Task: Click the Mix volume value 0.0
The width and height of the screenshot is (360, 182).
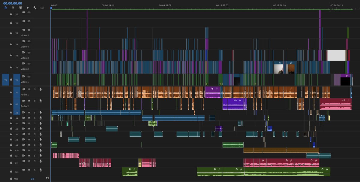Action: click(32, 179)
